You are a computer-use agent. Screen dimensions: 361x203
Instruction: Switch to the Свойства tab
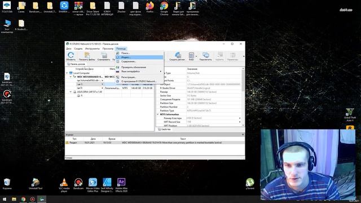(164, 129)
